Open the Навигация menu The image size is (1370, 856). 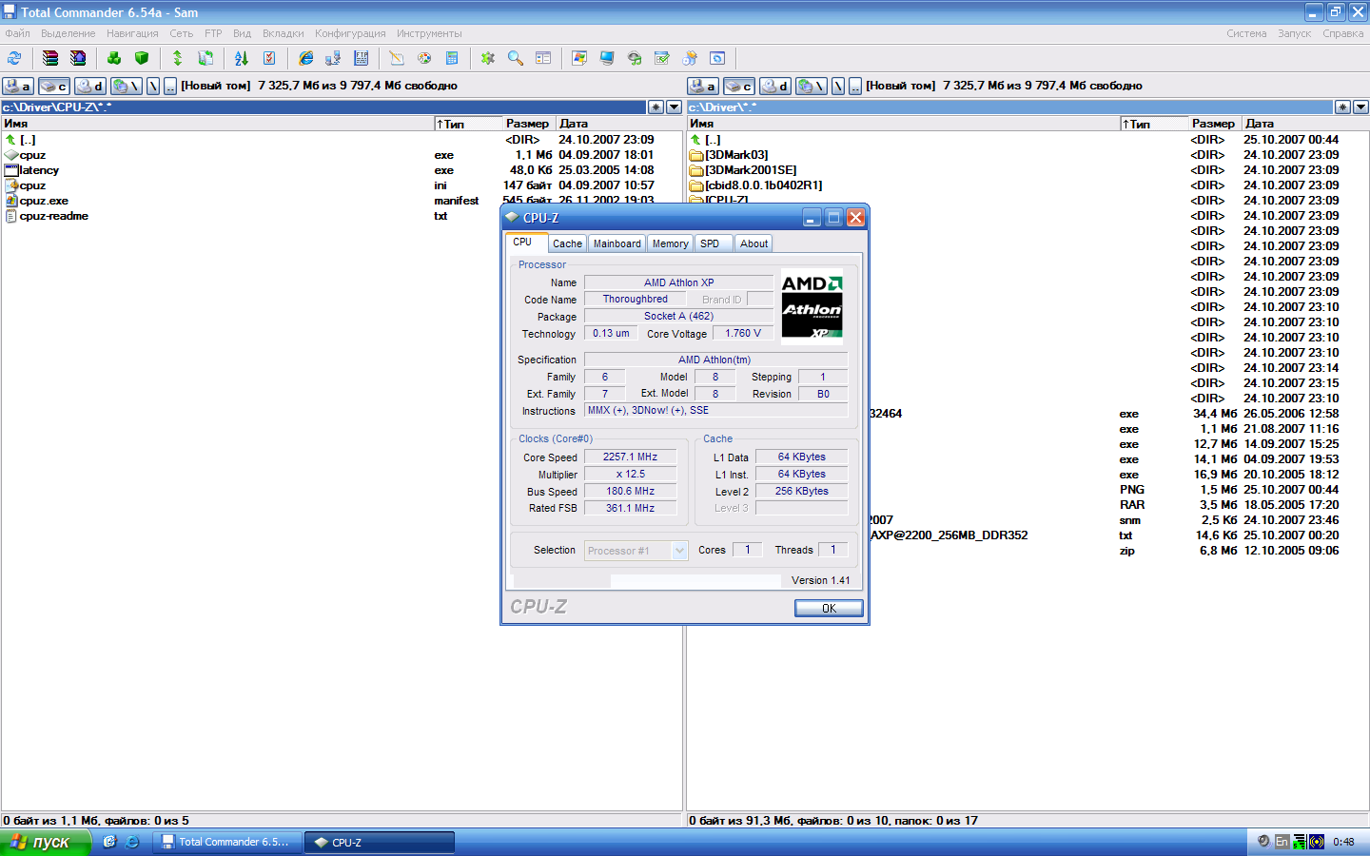coord(133,33)
